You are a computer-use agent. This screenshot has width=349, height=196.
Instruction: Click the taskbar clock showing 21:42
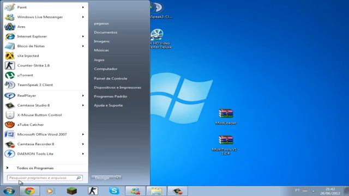coord(330,191)
